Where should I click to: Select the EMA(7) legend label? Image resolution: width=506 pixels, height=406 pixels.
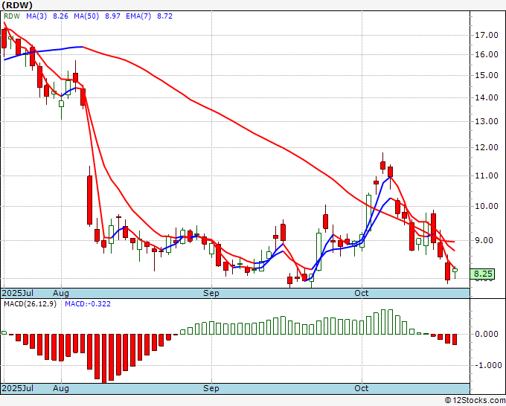click(x=138, y=16)
